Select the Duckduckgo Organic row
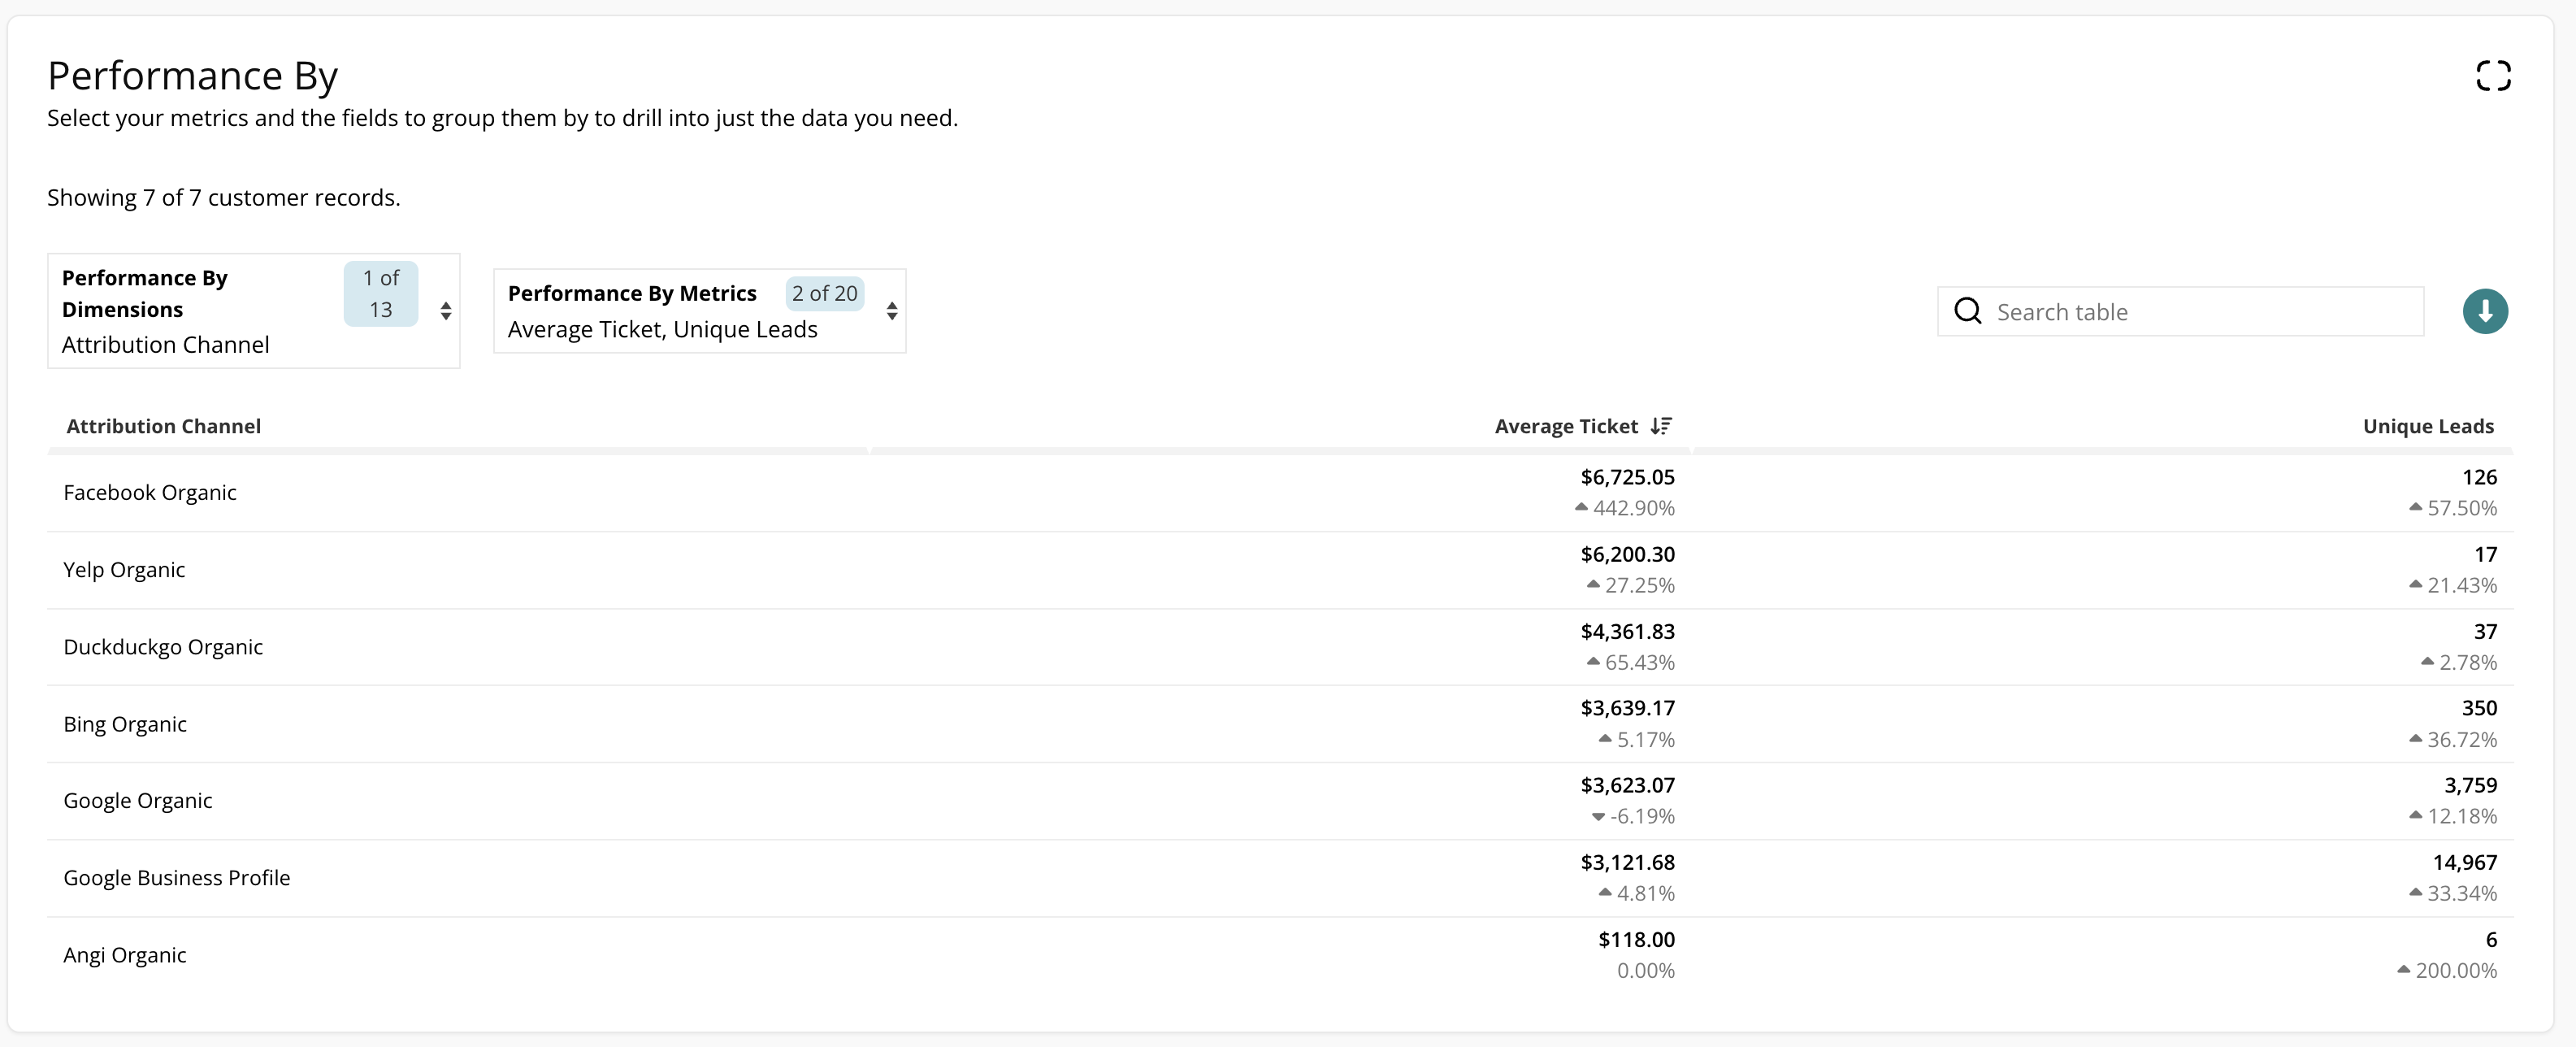The image size is (2576, 1047). click(x=163, y=646)
